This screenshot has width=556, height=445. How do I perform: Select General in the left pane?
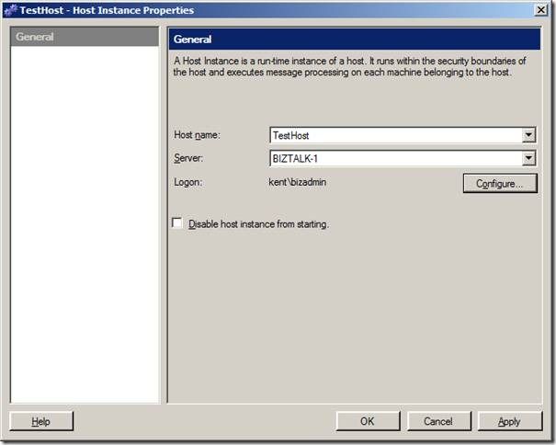click(85, 37)
